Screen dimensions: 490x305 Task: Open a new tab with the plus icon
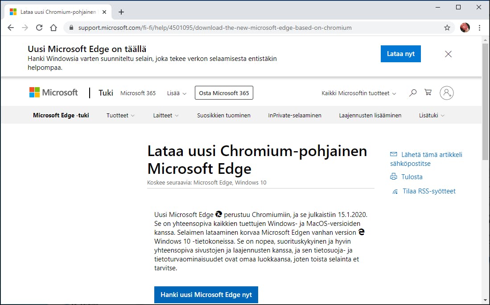(121, 12)
